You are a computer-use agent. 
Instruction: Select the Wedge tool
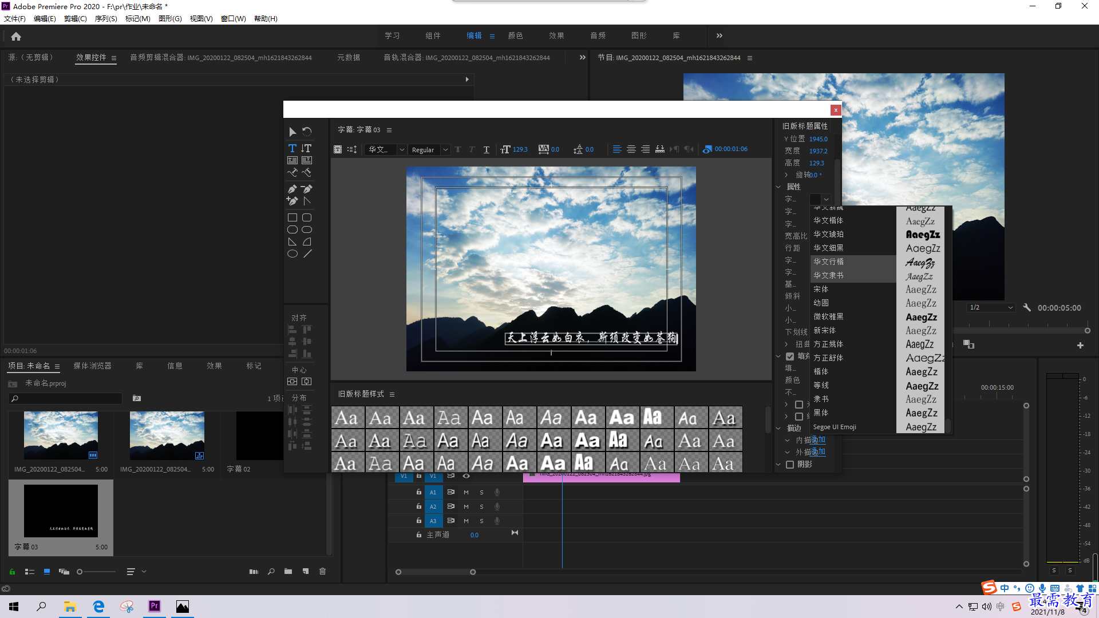pos(292,241)
